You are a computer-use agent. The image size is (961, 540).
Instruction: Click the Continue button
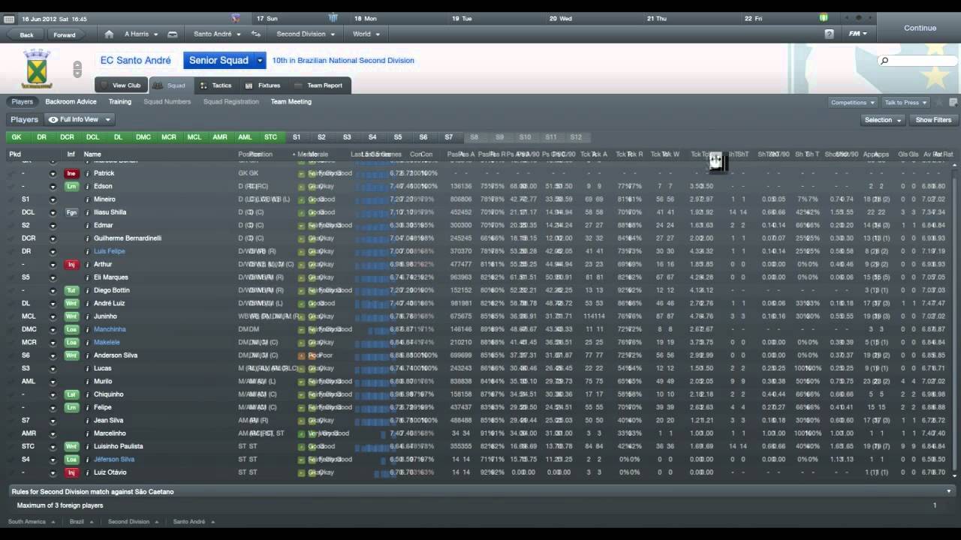[920, 28]
